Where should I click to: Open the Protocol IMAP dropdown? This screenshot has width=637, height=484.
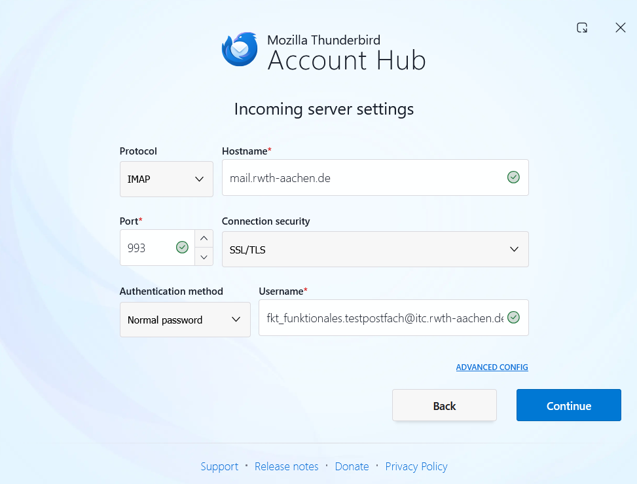click(166, 179)
